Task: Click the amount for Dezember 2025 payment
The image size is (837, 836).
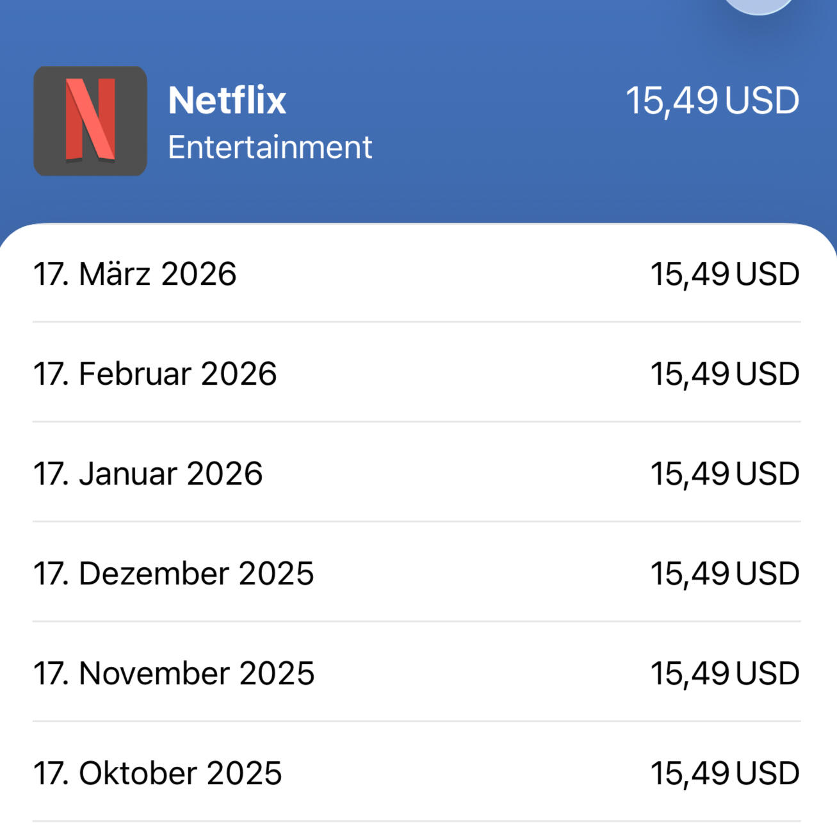Action: pyautogui.click(x=725, y=574)
